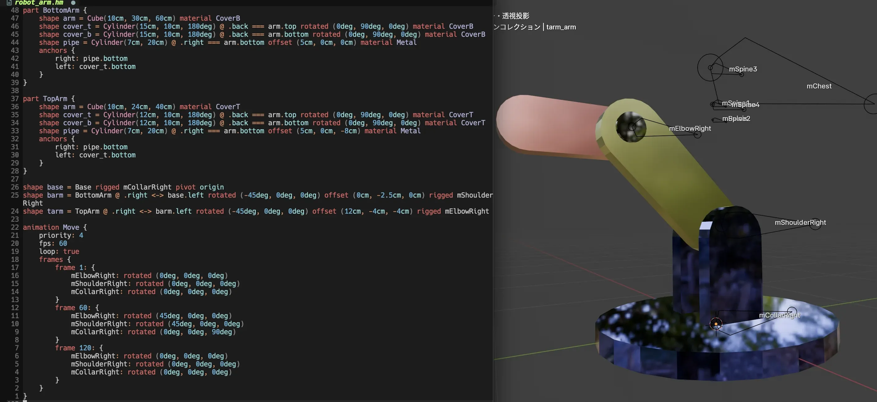Click the orange 3D cursor origin point
Image resolution: width=877 pixels, height=402 pixels.
point(716,324)
